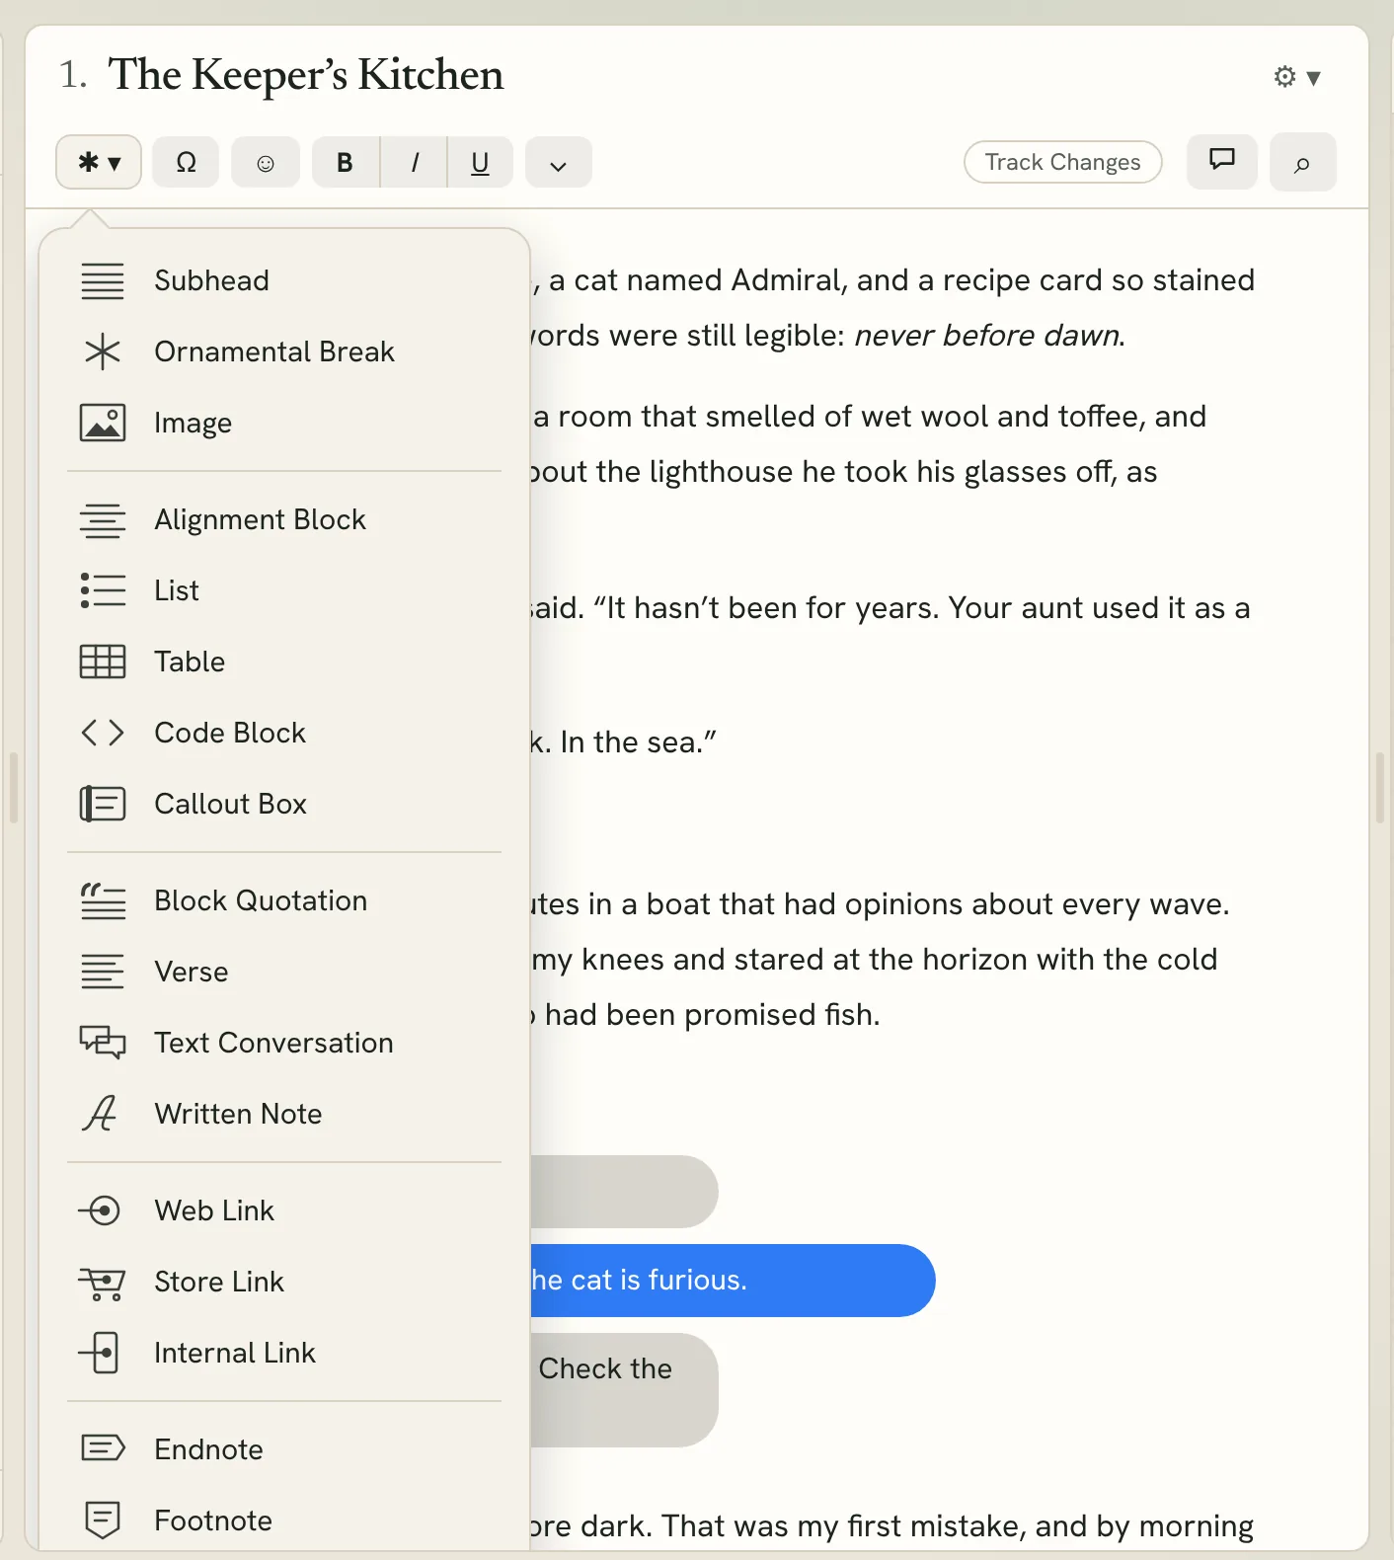Click the Internal Link icon

100,1353
